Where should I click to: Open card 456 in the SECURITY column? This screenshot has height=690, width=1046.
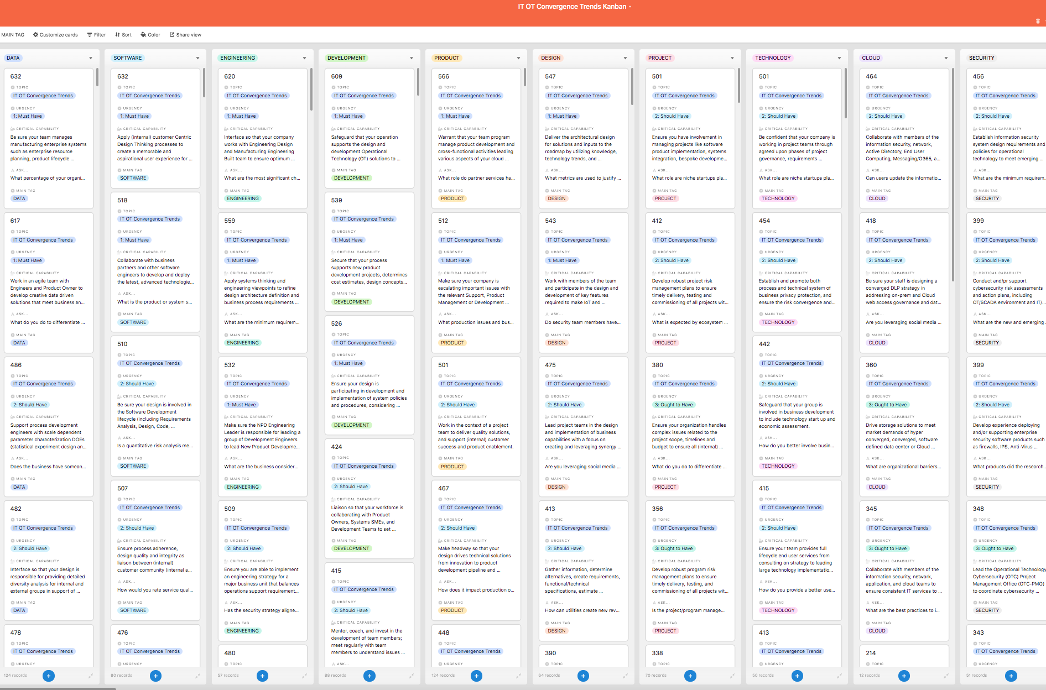click(x=1007, y=138)
